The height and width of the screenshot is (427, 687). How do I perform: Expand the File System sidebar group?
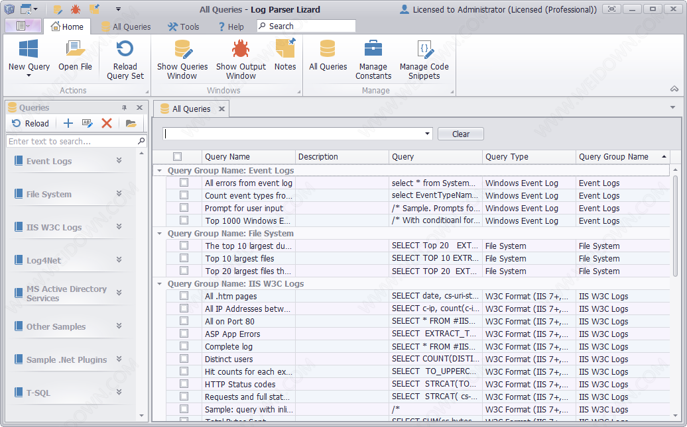click(119, 193)
